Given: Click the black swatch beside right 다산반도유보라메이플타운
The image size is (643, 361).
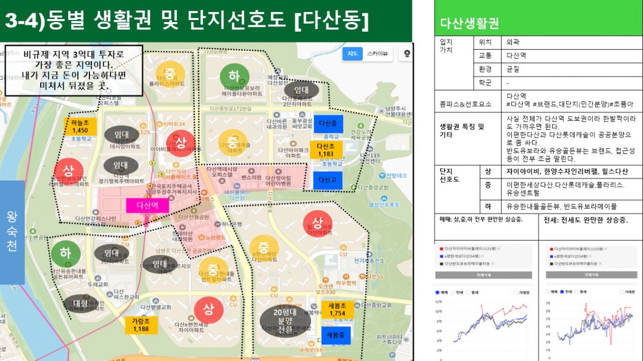Looking at the screenshot, I should click(x=552, y=264).
